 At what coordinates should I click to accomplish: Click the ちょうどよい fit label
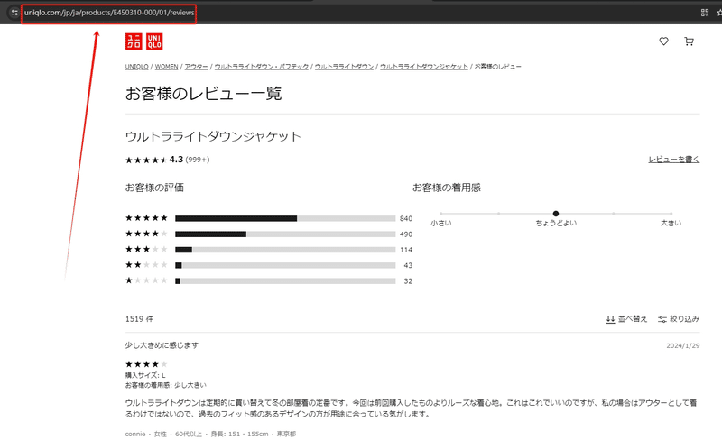tap(556, 223)
